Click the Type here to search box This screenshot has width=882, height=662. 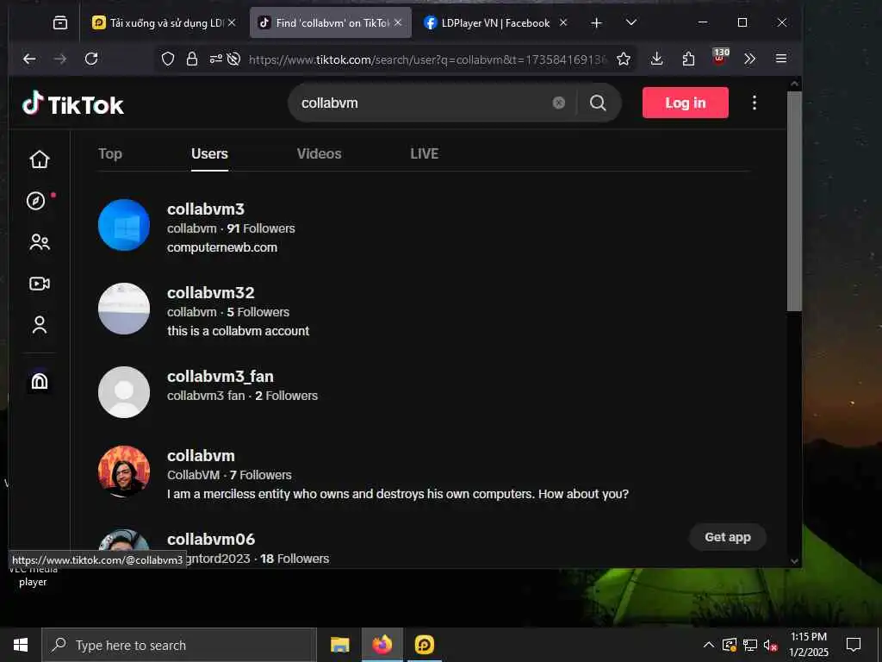179,645
